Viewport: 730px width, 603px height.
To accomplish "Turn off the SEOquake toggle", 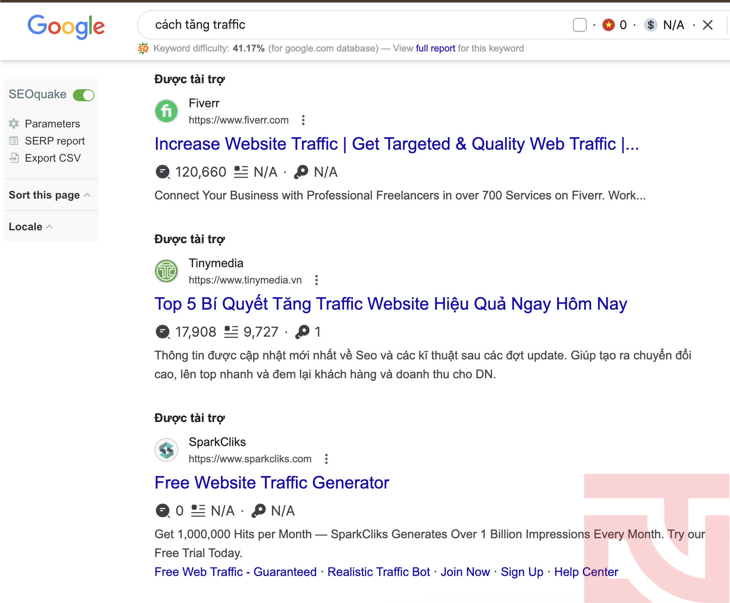I will [x=84, y=95].
